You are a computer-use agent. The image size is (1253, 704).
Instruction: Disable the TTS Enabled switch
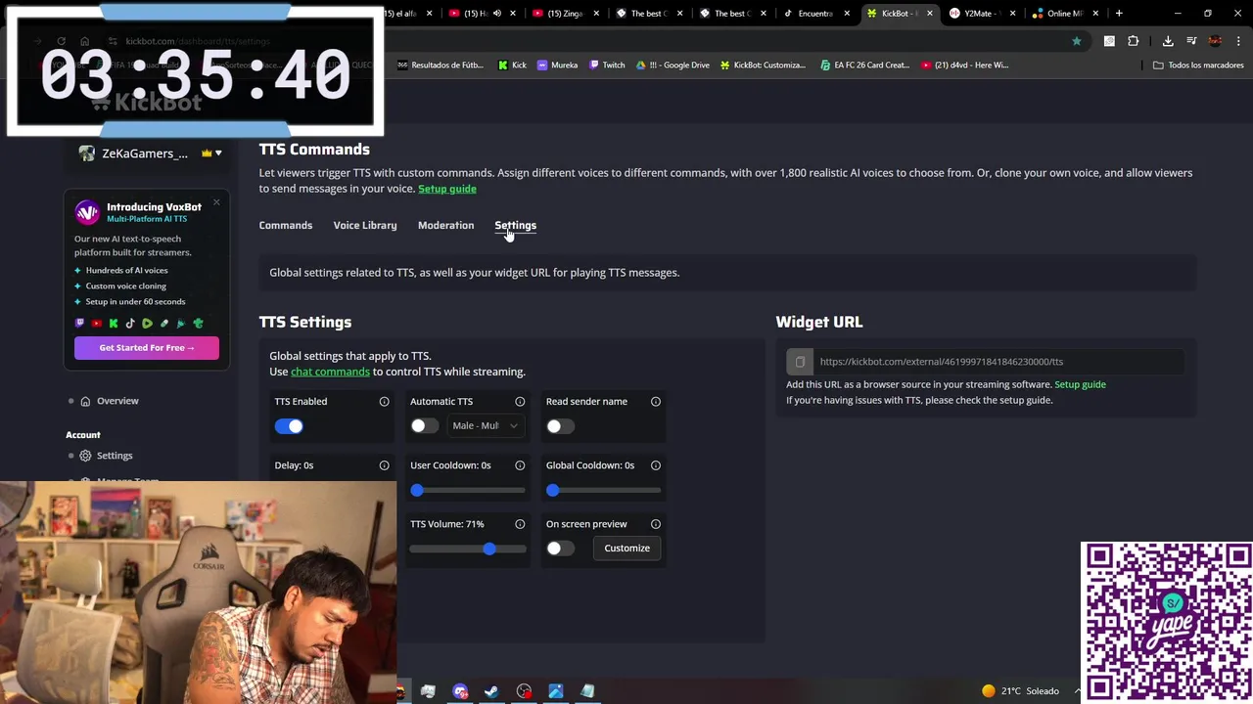tap(289, 426)
